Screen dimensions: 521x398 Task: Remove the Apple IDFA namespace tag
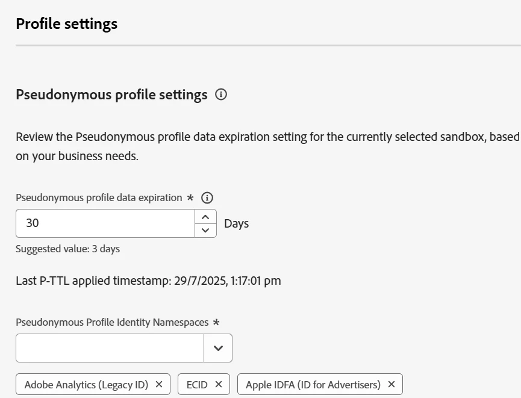point(392,384)
